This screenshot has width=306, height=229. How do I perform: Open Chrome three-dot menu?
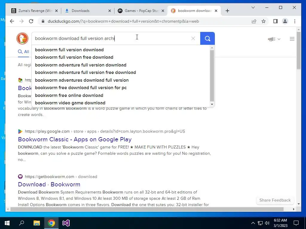tap(295, 21)
